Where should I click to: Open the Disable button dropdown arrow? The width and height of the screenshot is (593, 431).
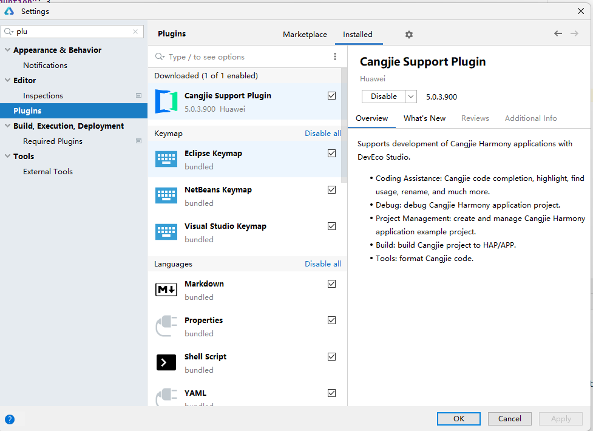(x=411, y=97)
